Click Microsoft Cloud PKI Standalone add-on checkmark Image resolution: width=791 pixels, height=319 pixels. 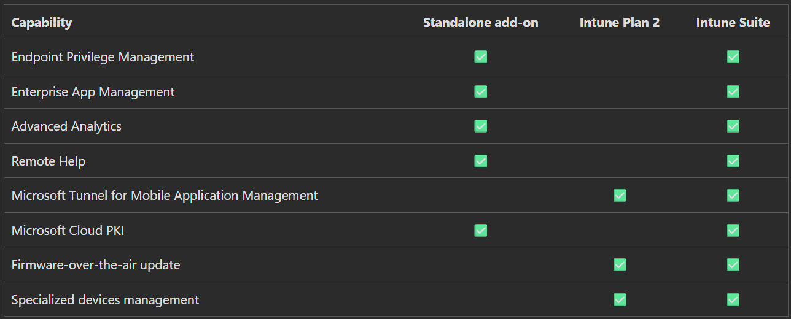(x=481, y=230)
